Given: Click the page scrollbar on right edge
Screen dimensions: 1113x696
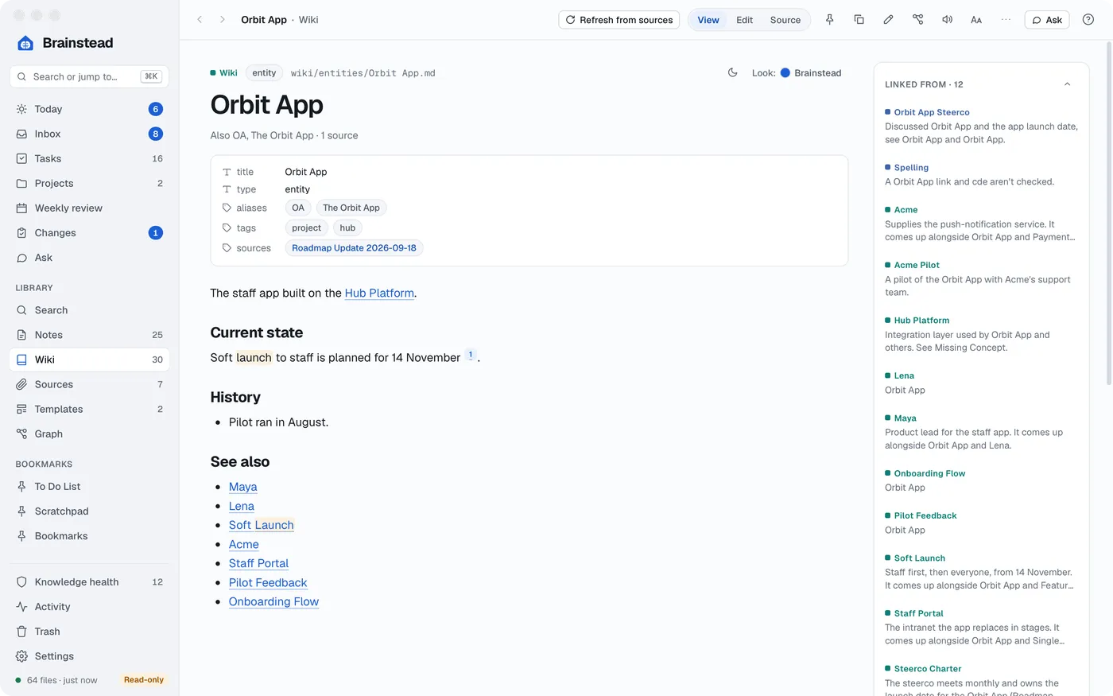Looking at the screenshot, I should (1109, 215).
